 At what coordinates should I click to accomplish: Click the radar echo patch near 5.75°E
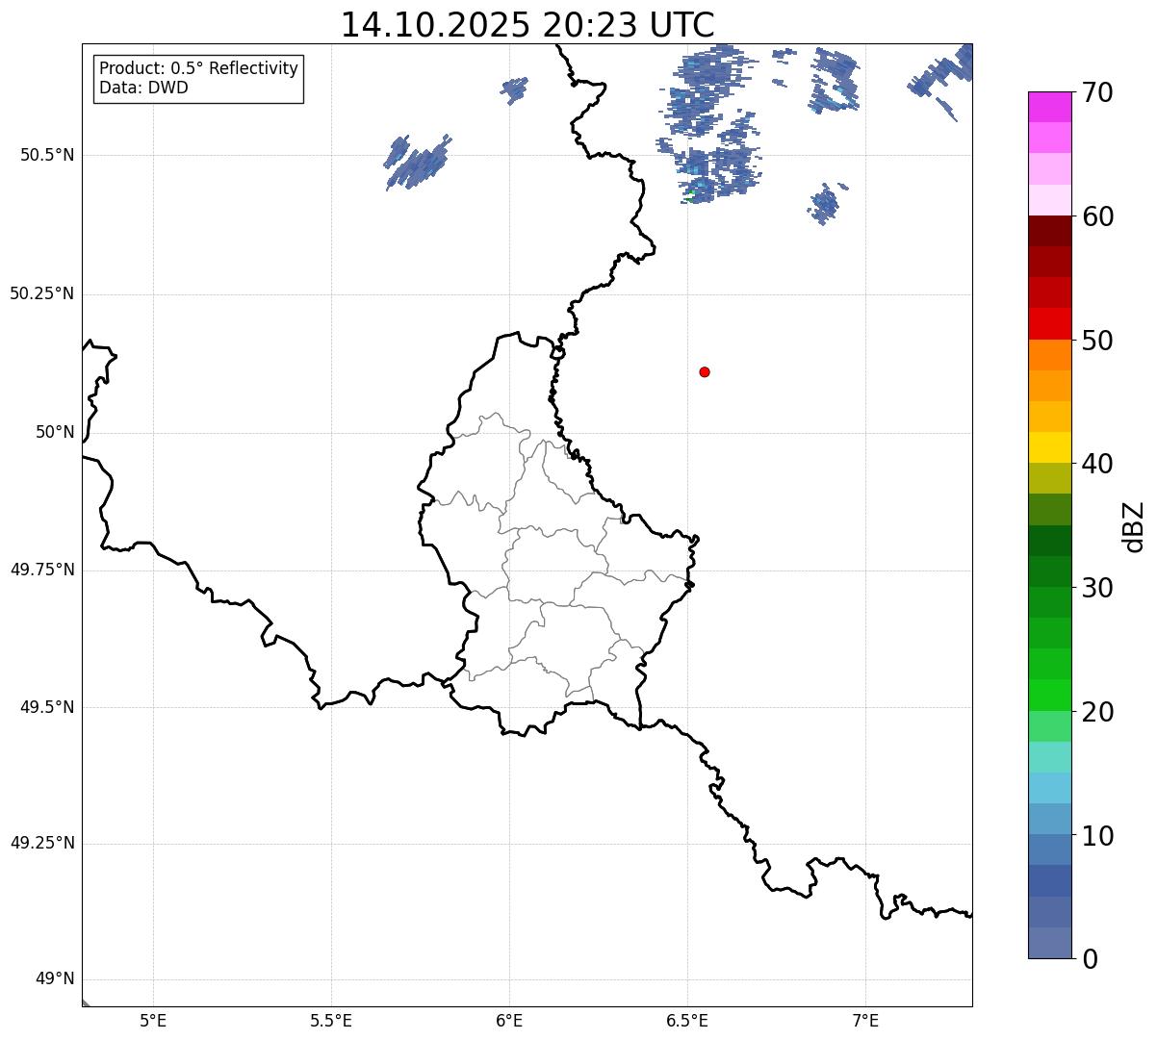point(418,162)
